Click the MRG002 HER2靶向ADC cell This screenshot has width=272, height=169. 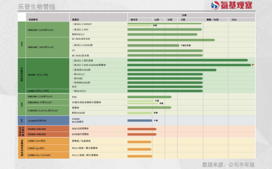coord(47,47)
